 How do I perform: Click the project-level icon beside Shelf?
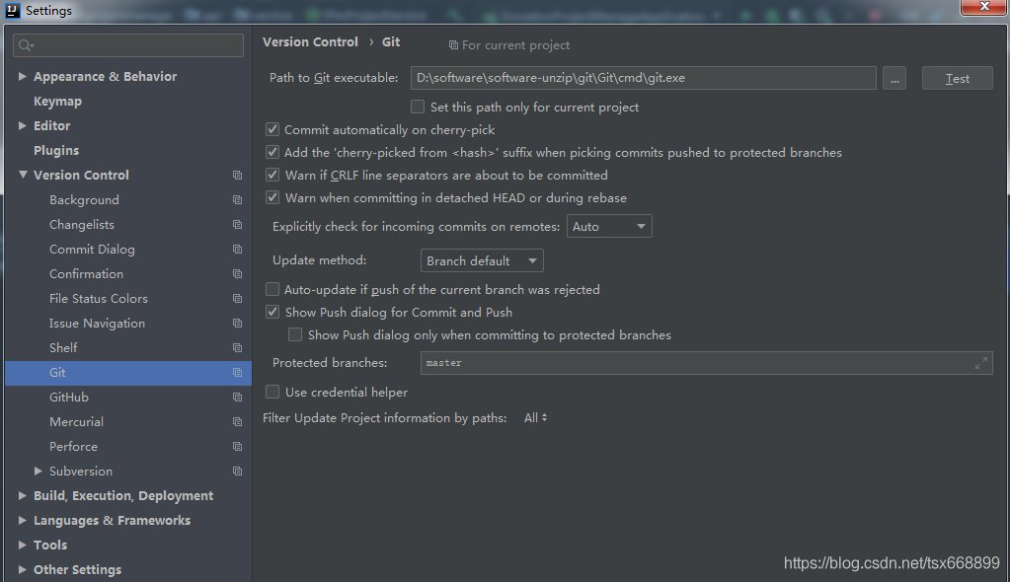point(237,348)
